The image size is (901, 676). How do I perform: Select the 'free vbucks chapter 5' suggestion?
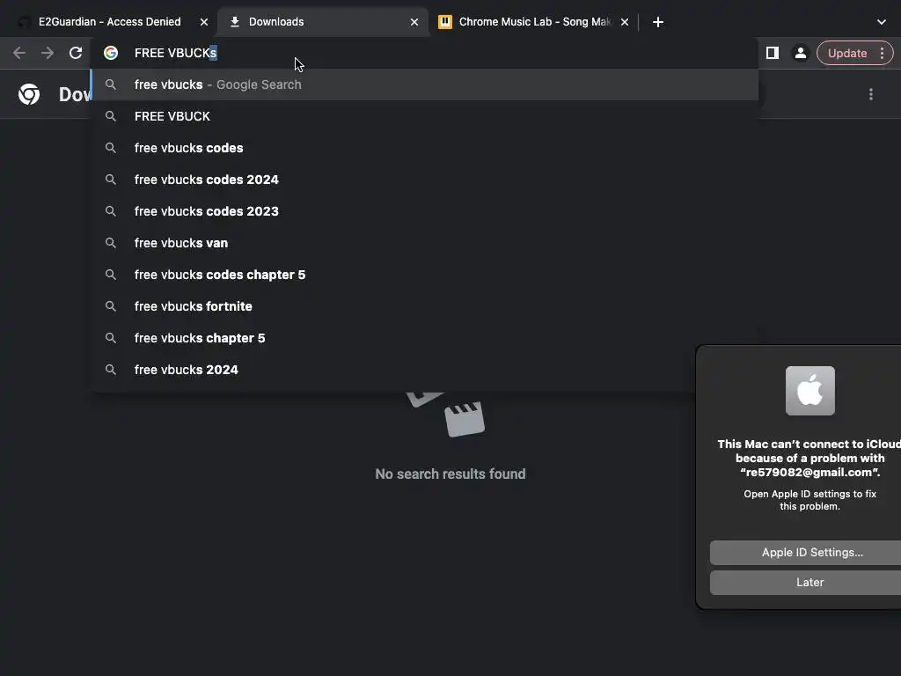pos(425,337)
